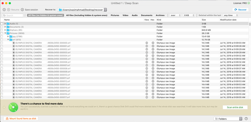Click the Save session download icon

click(22, 10)
